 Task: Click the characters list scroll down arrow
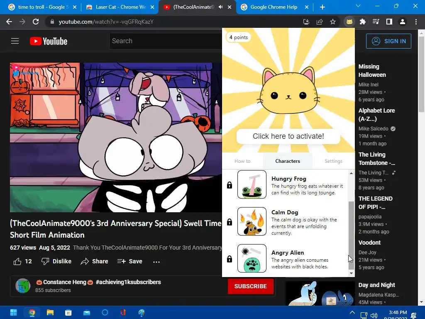[x=351, y=273]
